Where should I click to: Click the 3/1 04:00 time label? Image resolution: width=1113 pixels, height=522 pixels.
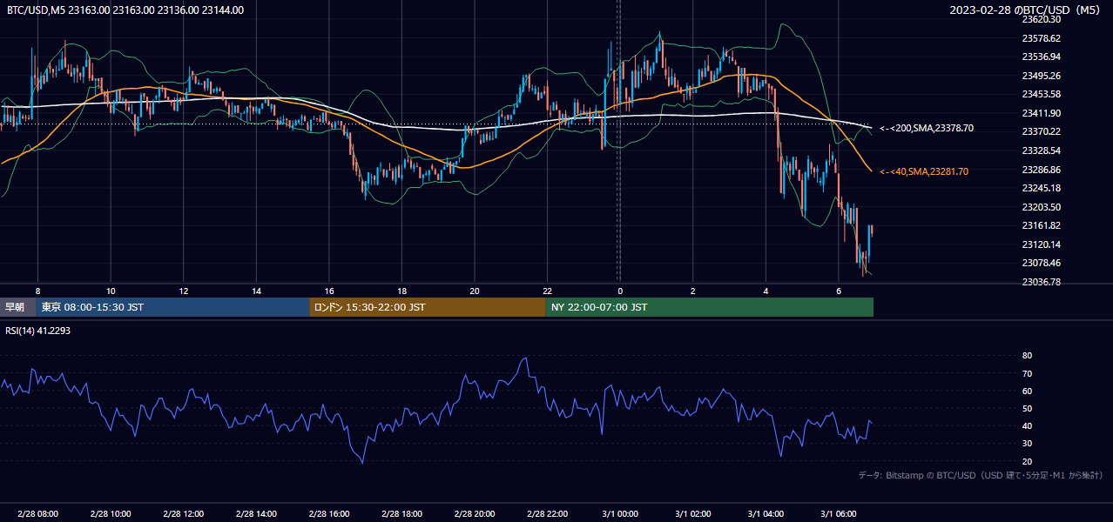click(766, 514)
